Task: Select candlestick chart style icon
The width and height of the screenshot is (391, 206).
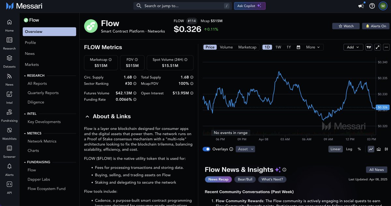Action: pyautogui.click(x=386, y=149)
